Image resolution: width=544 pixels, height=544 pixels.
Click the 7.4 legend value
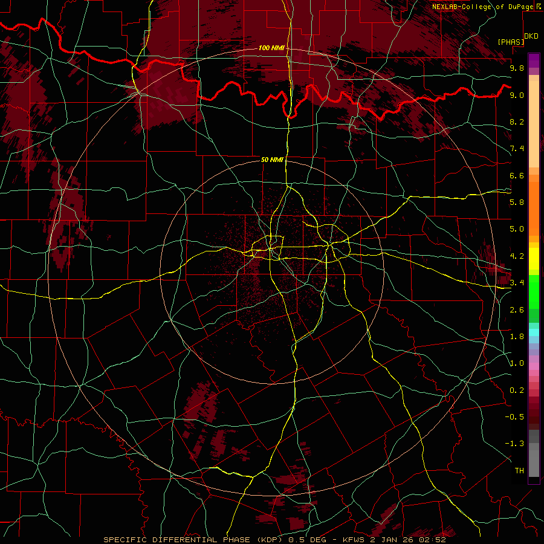coord(517,149)
